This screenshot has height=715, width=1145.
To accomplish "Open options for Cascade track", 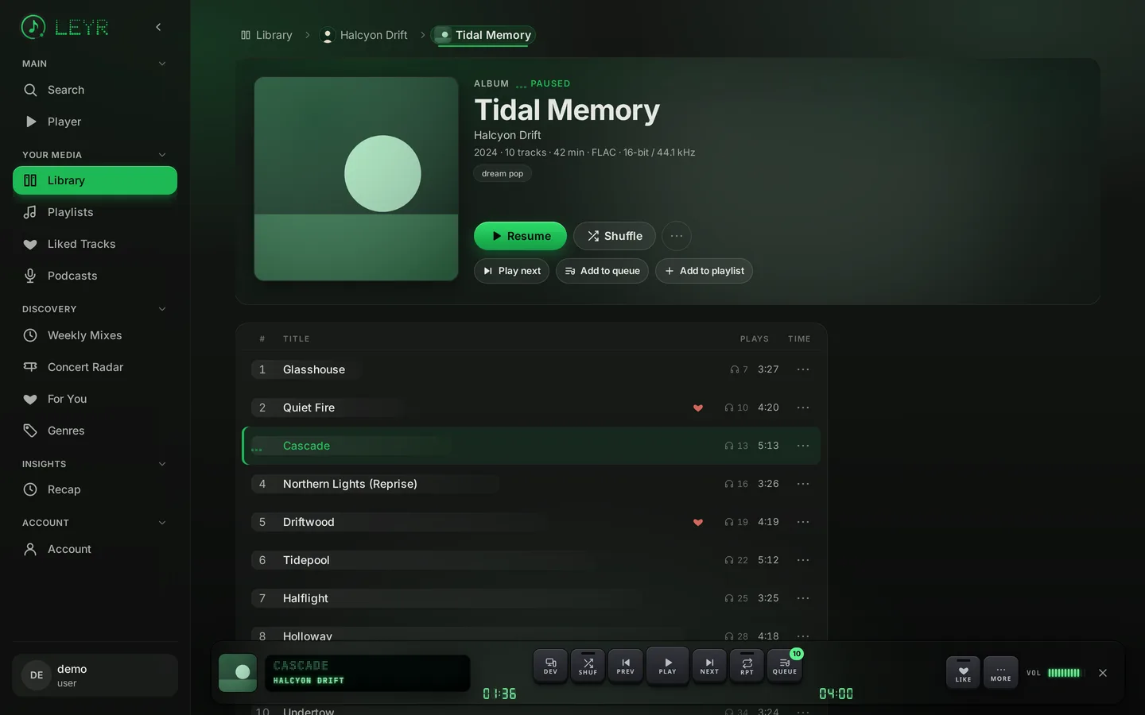I will click(x=803, y=446).
